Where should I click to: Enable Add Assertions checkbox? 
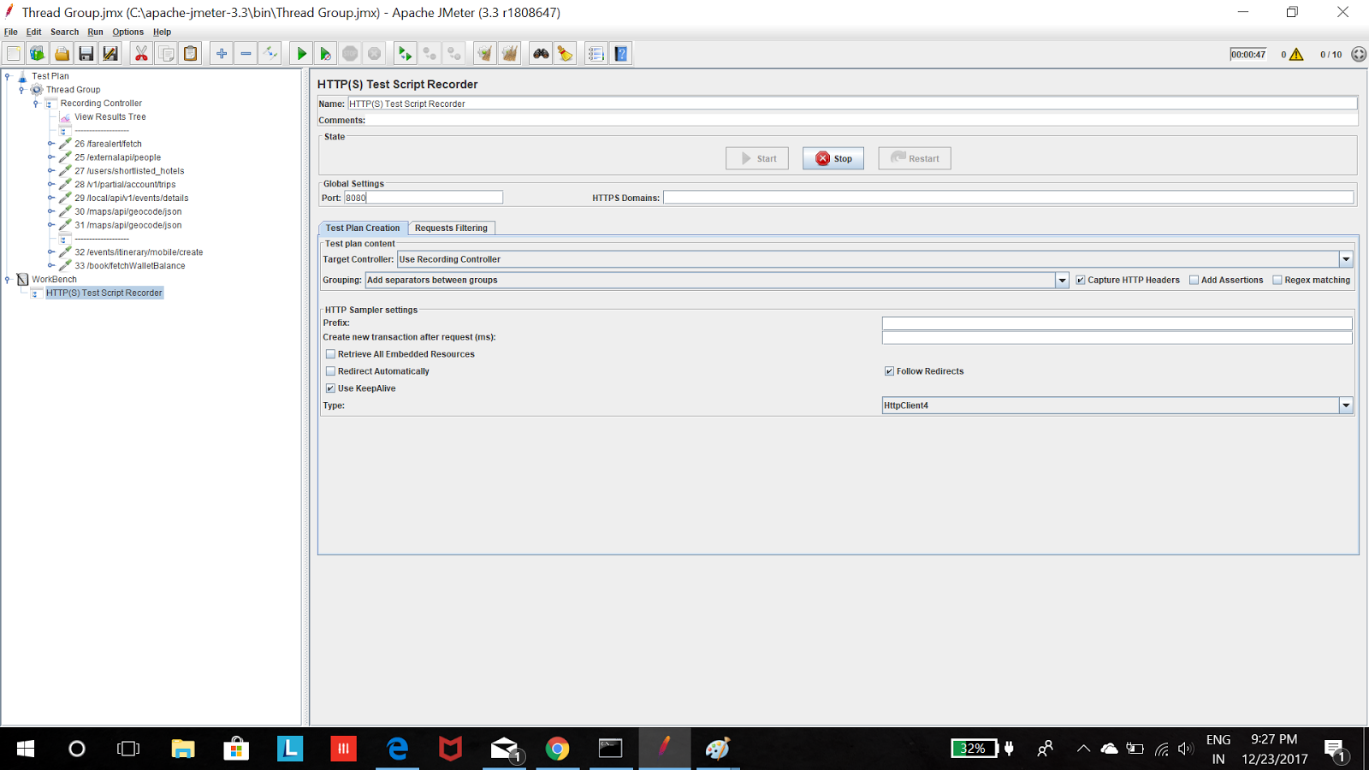[x=1194, y=280]
